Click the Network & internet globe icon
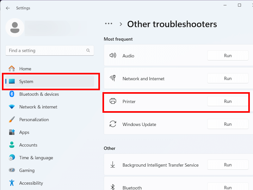253x190 pixels. coord(12,107)
